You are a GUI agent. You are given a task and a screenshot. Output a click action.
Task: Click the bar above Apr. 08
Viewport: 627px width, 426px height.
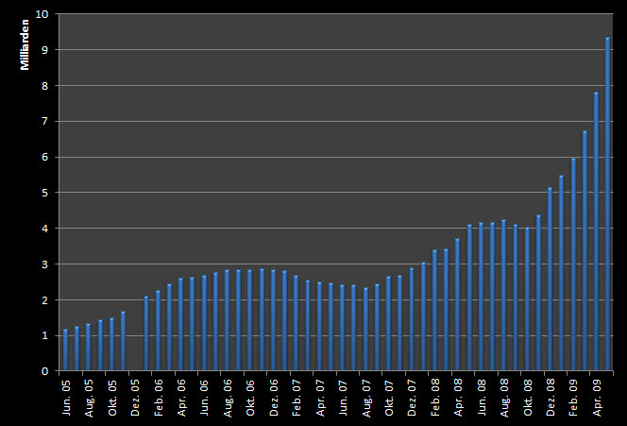[x=457, y=304]
